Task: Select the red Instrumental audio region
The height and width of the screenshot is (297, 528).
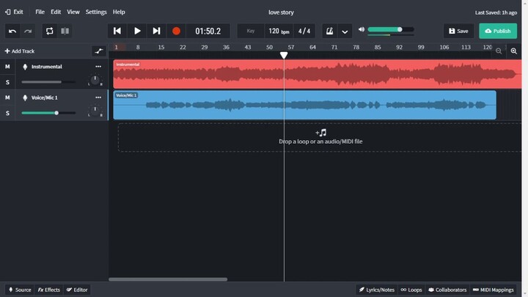Action: click(x=318, y=74)
